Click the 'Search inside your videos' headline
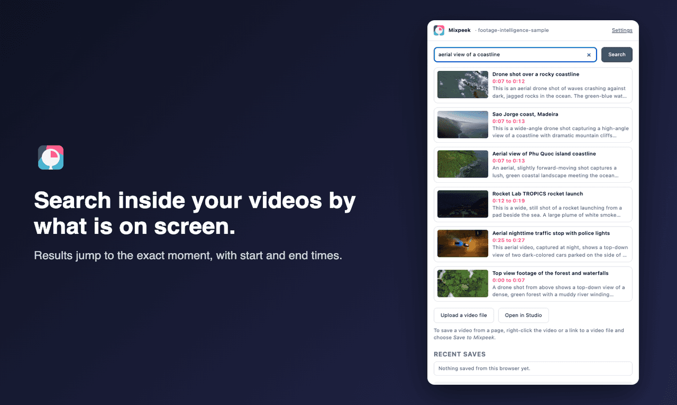This screenshot has width=677, height=405. [195, 214]
